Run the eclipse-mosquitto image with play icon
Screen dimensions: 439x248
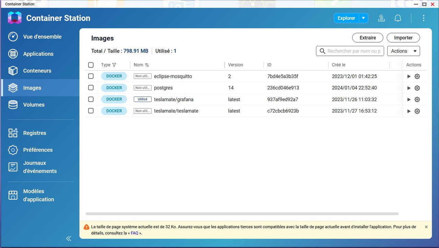409,76
